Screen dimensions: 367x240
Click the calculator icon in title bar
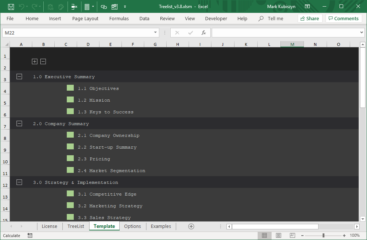coord(87,7)
